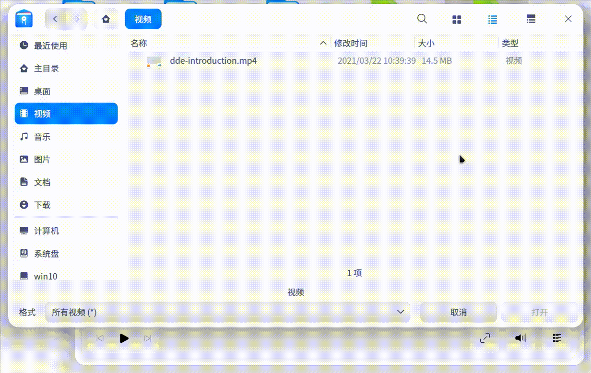Click the file manager app icon in the title bar

pyautogui.click(x=24, y=19)
